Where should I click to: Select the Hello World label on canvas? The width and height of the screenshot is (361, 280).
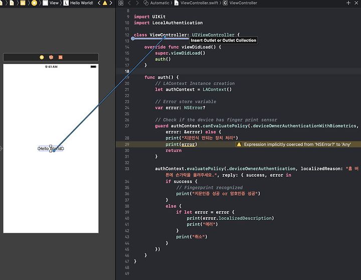point(51,149)
